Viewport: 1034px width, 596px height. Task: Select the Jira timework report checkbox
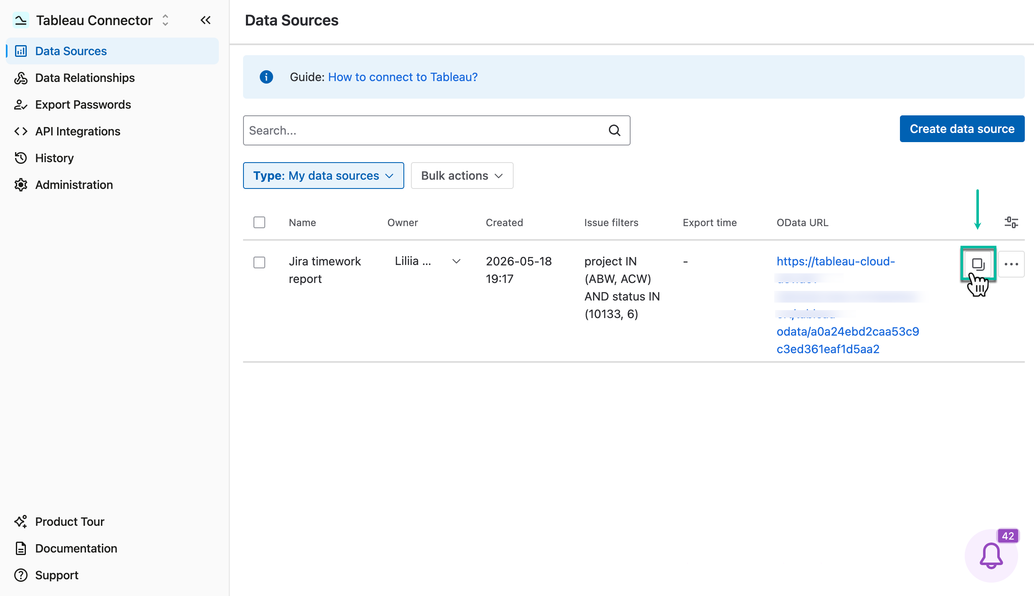click(x=259, y=262)
